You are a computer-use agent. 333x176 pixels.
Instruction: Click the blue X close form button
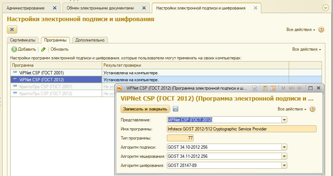tap(12, 30)
